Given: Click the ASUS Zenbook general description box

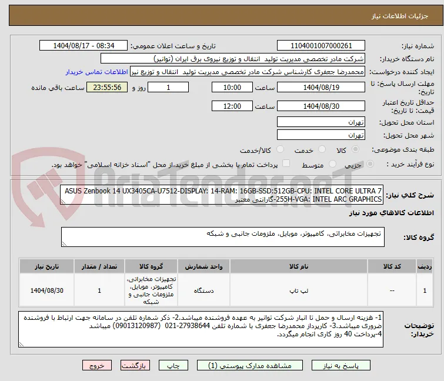Looking at the screenshot, I should coord(222,195).
